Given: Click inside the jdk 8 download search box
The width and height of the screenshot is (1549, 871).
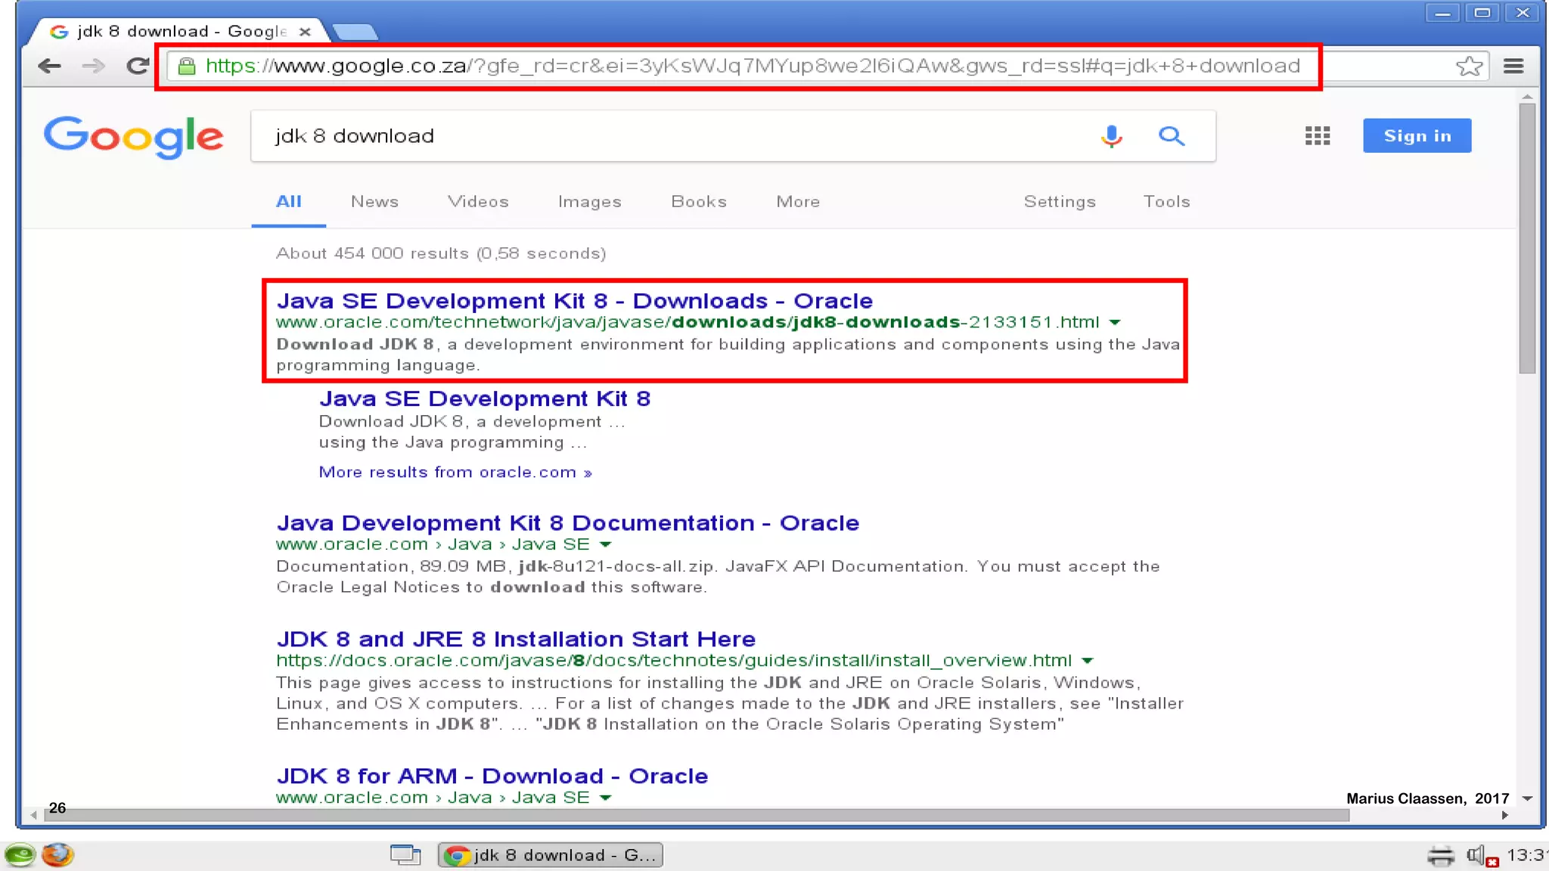Looking at the screenshot, I should 666,136.
